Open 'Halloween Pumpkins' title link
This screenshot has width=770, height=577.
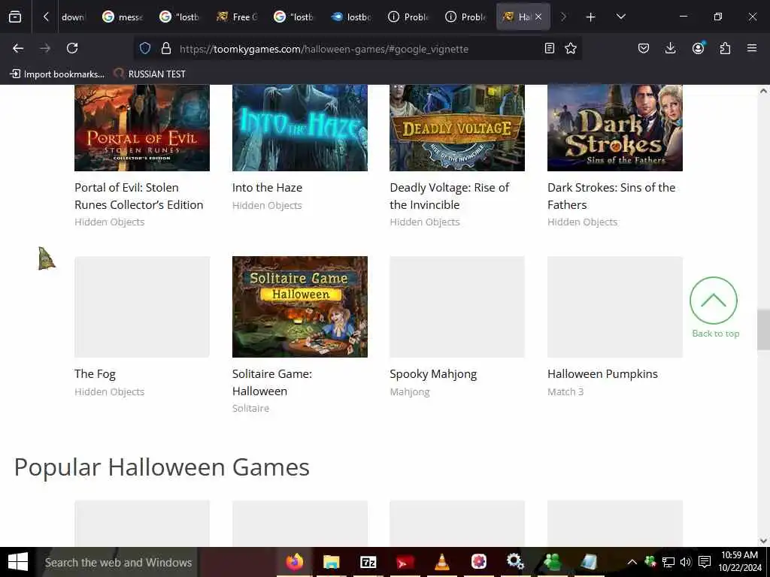tap(602, 374)
